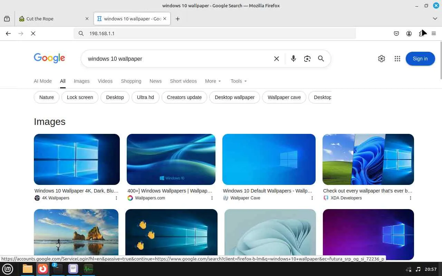Save page to Pocket

coord(396,33)
